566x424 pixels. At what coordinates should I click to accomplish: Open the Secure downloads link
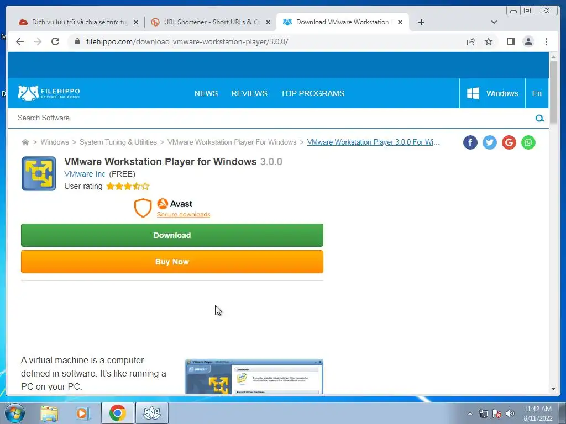point(184,214)
